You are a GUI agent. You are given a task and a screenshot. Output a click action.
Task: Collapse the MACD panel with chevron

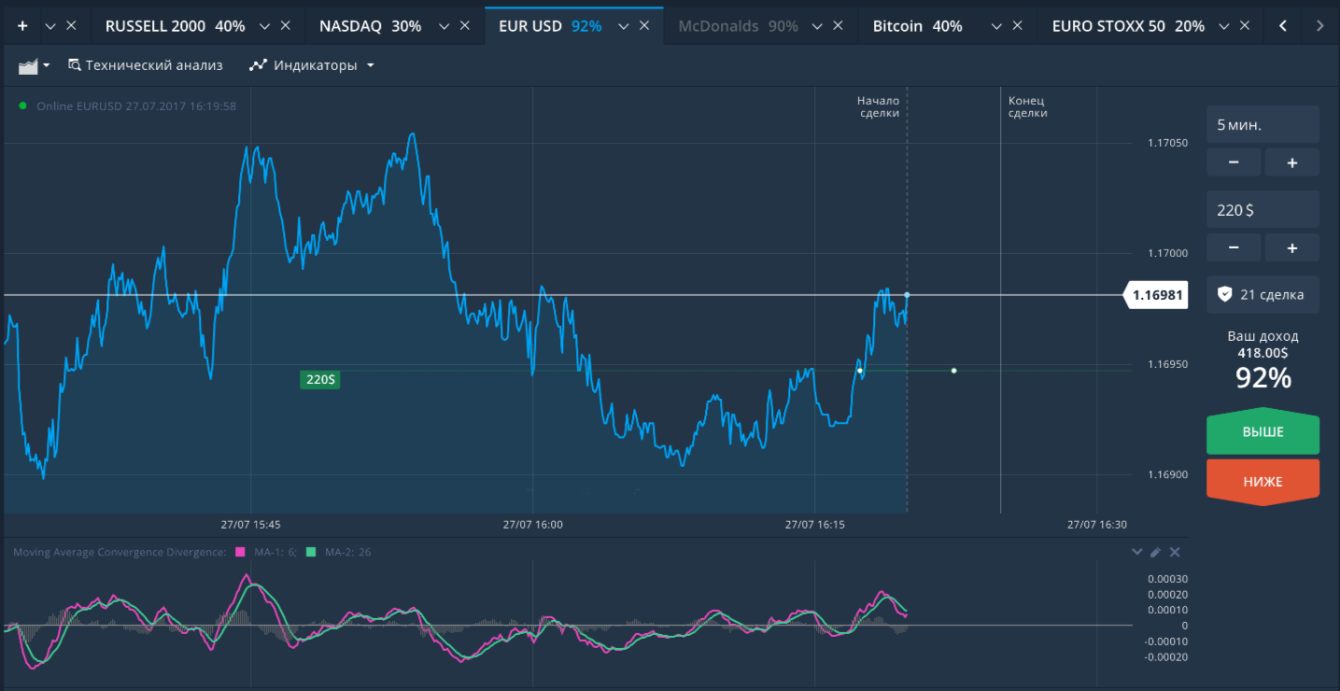coord(1136,552)
